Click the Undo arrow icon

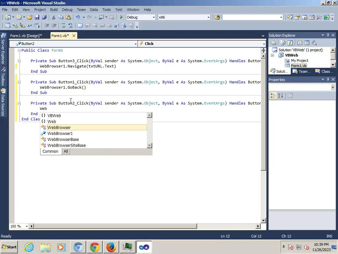click(x=78, y=17)
